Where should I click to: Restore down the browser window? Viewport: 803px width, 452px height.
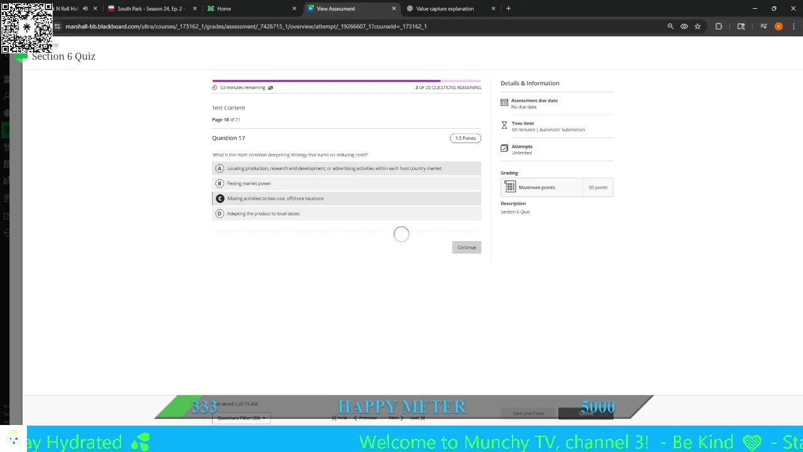click(x=774, y=9)
